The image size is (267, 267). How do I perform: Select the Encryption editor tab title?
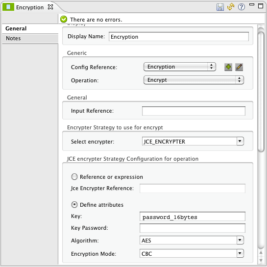click(30, 7)
